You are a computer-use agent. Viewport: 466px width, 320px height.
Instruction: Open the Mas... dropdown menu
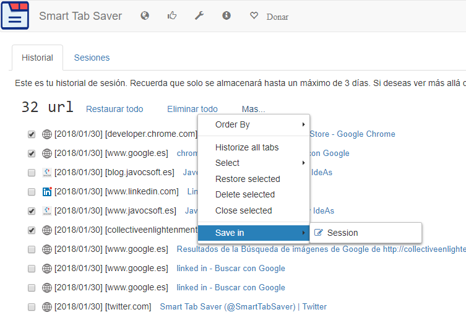tap(253, 109)
